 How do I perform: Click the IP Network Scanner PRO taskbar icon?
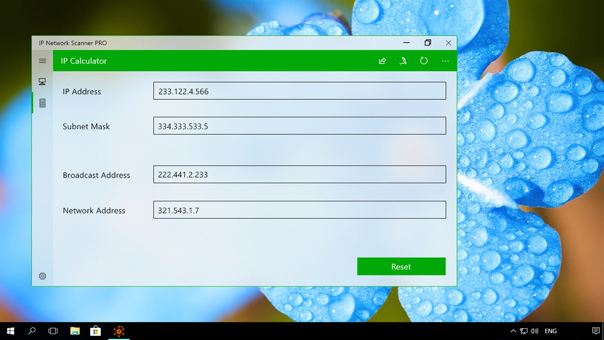pyautogui.click(x=118, y=331)
